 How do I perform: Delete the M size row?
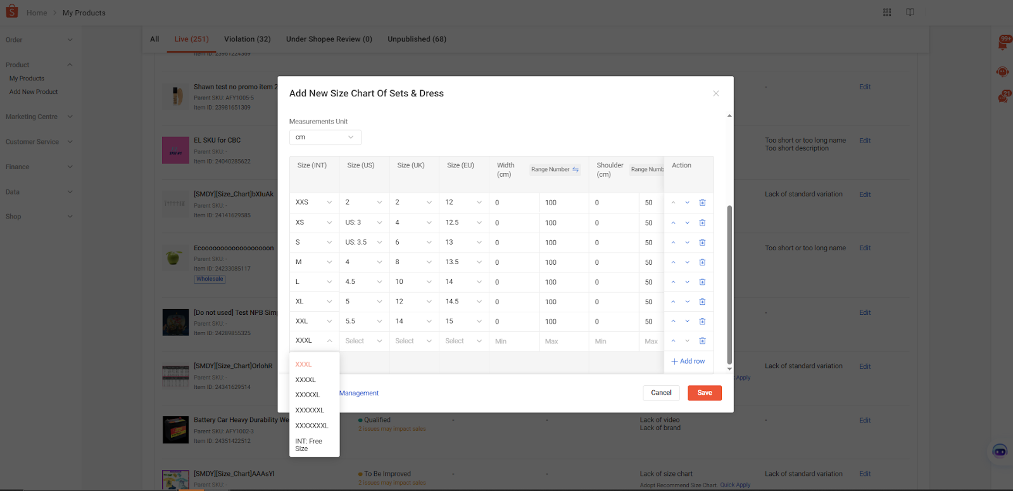(x=702, y=262)
